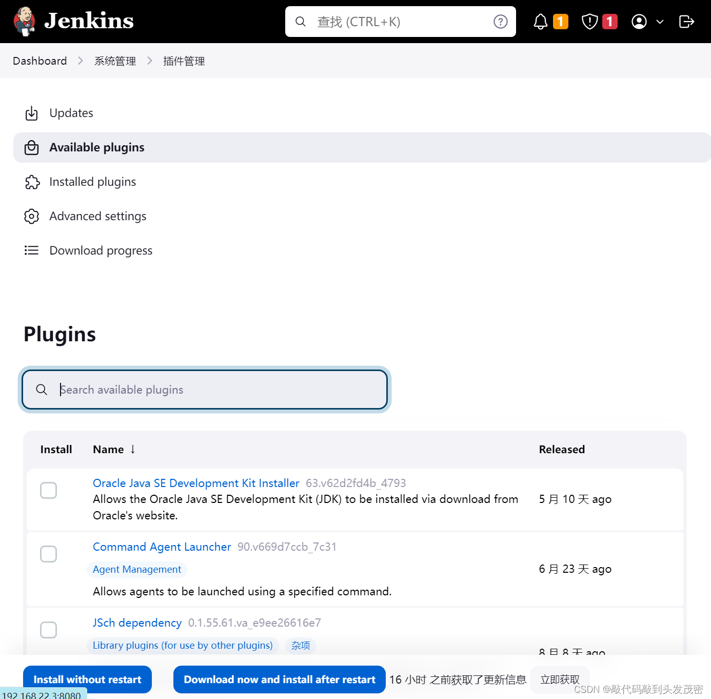This screenshot has width=711, height=699.
Task: Open JSch dependency plugin link
Action: pos(137,623)
